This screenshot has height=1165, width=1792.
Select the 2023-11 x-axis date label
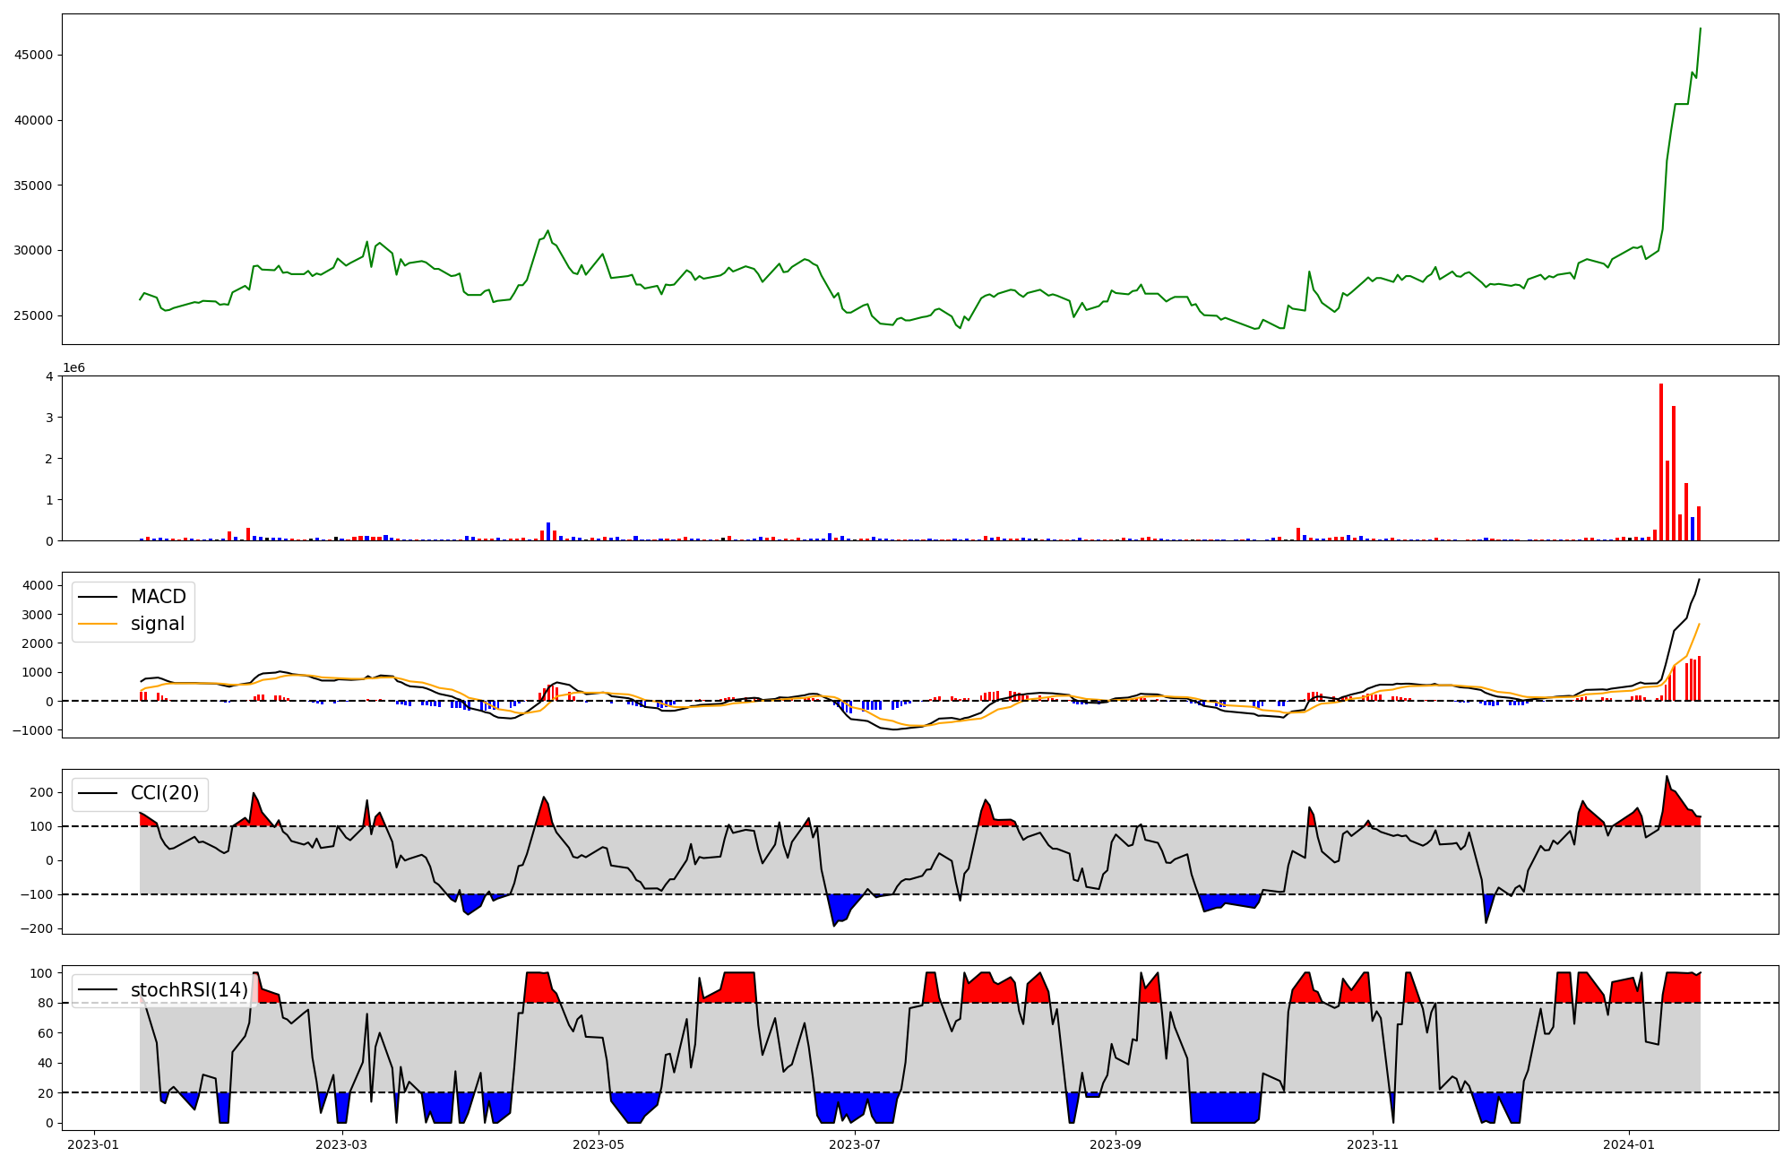(x=1373, y=1144)
